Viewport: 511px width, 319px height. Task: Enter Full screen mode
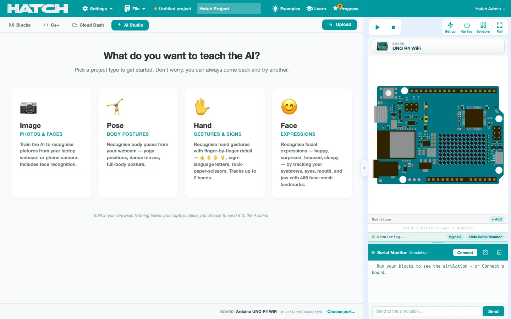[500, 27]
